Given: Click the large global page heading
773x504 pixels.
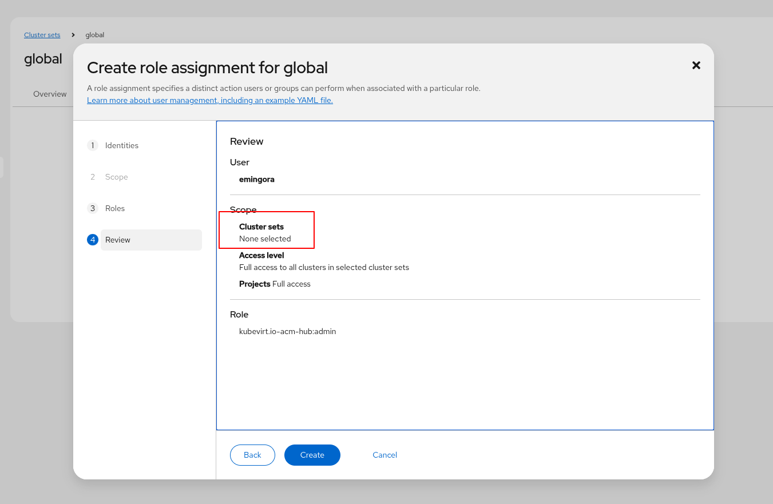Looking at the screenshot, I should [43, 58].
